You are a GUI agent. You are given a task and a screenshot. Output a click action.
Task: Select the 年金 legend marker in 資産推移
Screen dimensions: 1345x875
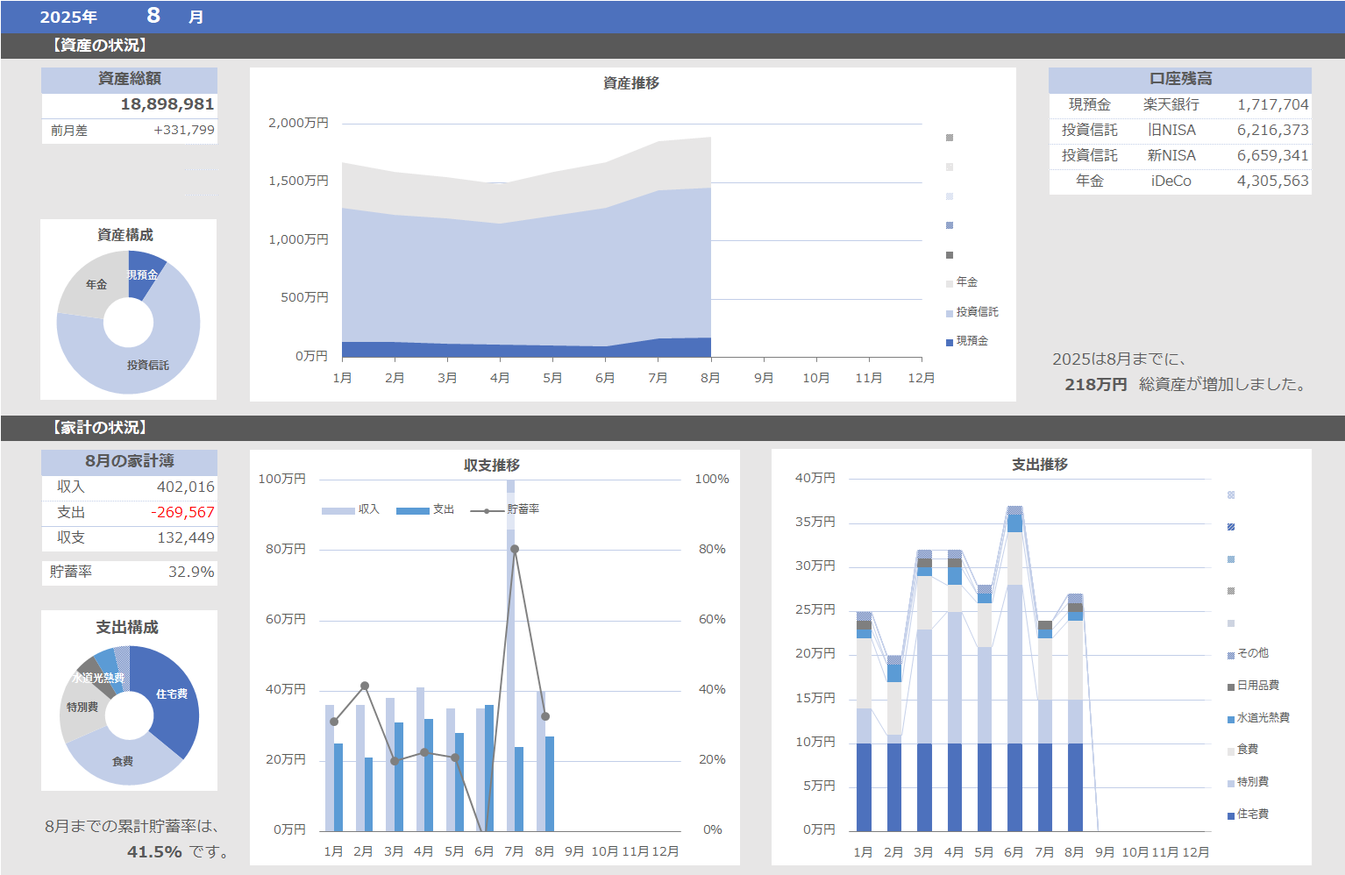click(x=950, y=283)
